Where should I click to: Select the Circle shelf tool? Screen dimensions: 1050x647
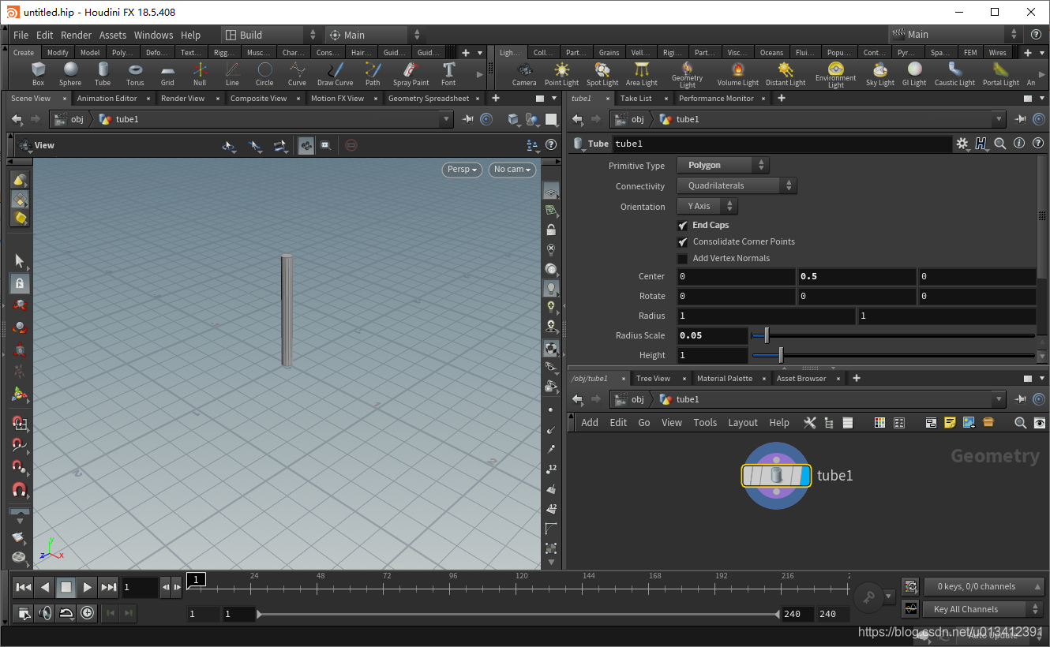264,74
